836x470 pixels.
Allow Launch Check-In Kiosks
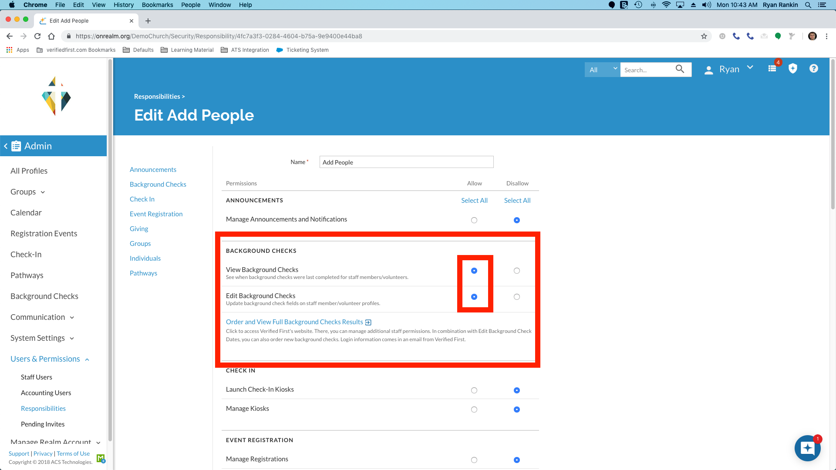474,390
